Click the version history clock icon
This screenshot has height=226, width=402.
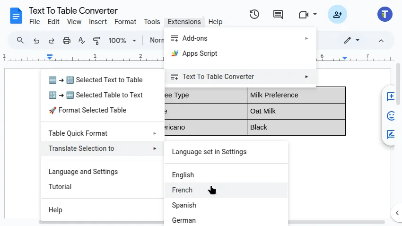tap(254, 14)
